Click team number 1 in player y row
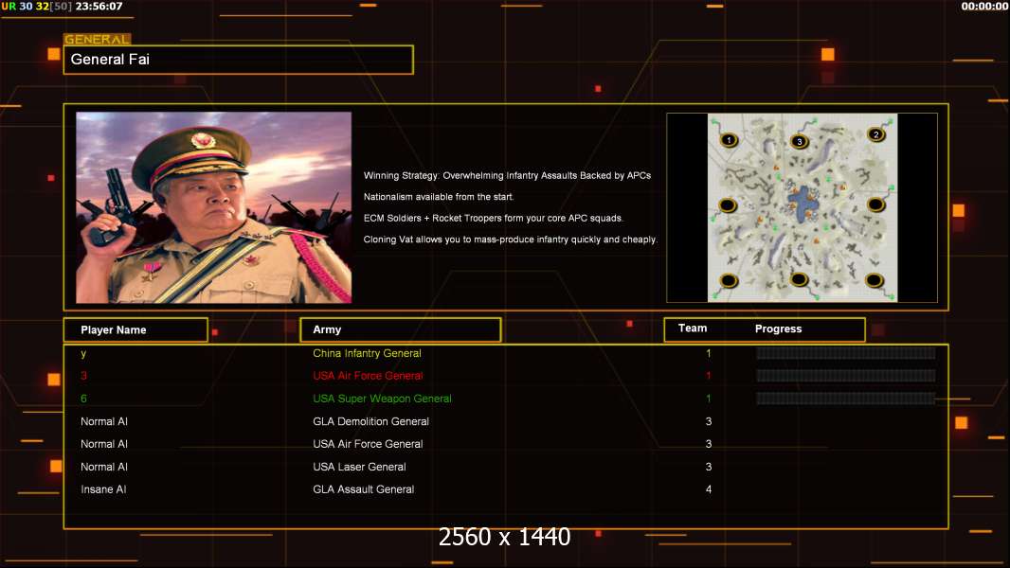This screenshot has height=568, width=1010. 709,353
